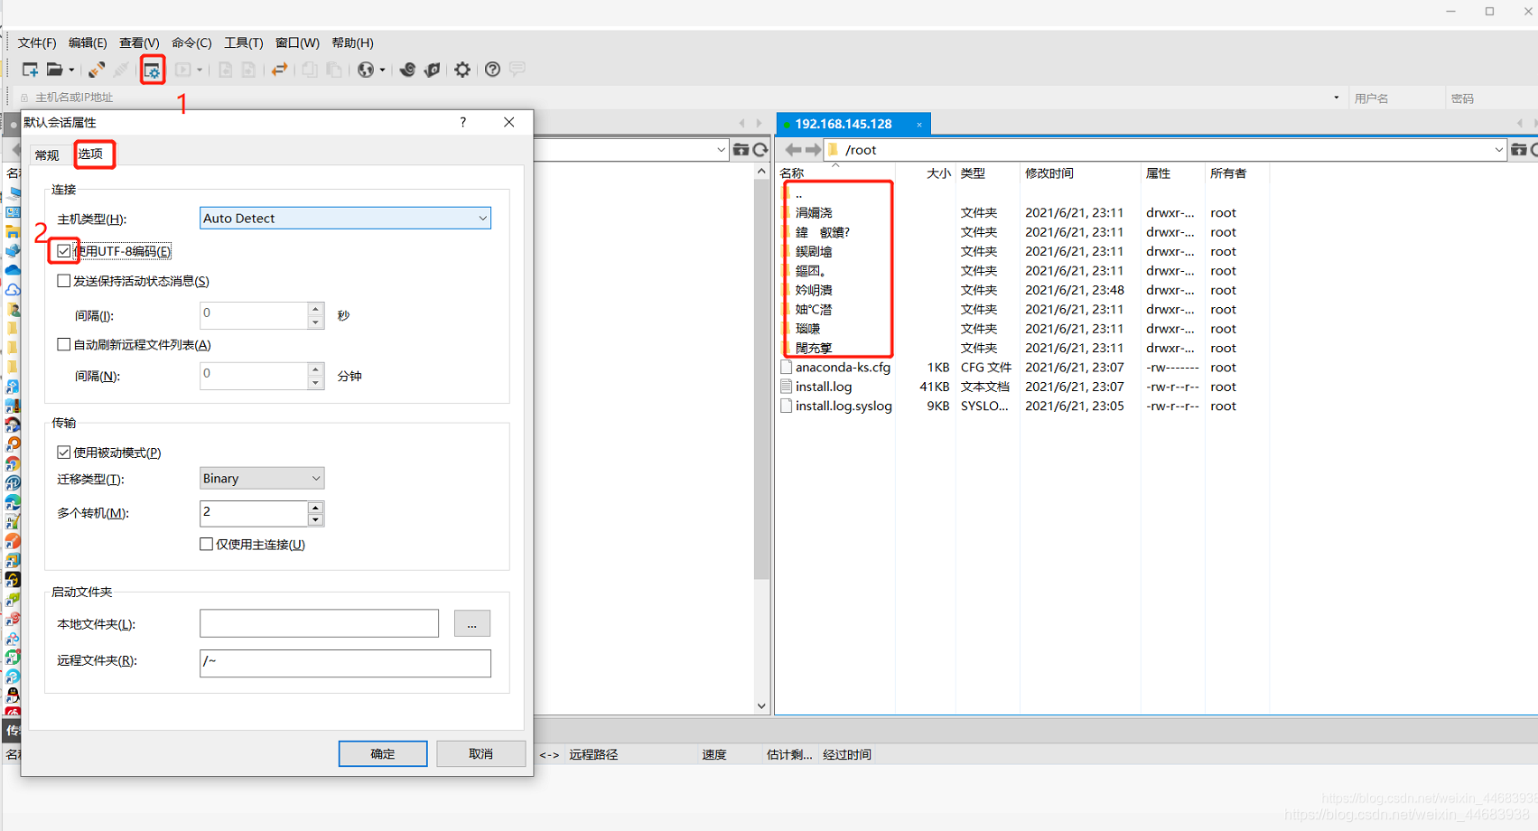Click the Disconnect plug icon
Screen dimensions: 1538x831
pos(120,70)
